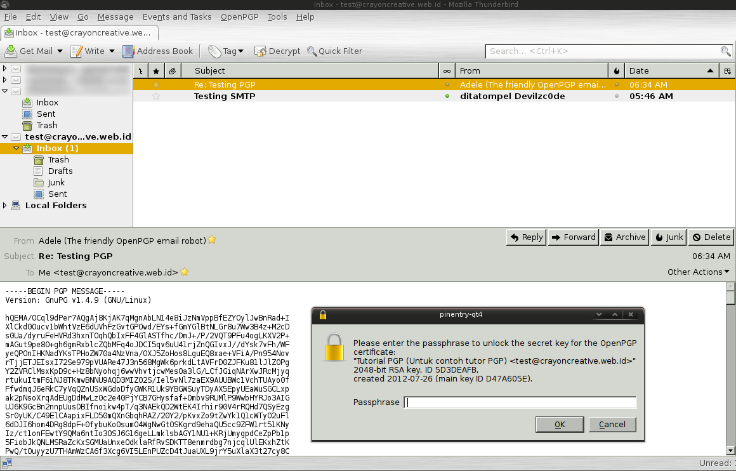The image size is (736, 471).
Task: Sort by attachment column icon
Action: click(173, 71)
